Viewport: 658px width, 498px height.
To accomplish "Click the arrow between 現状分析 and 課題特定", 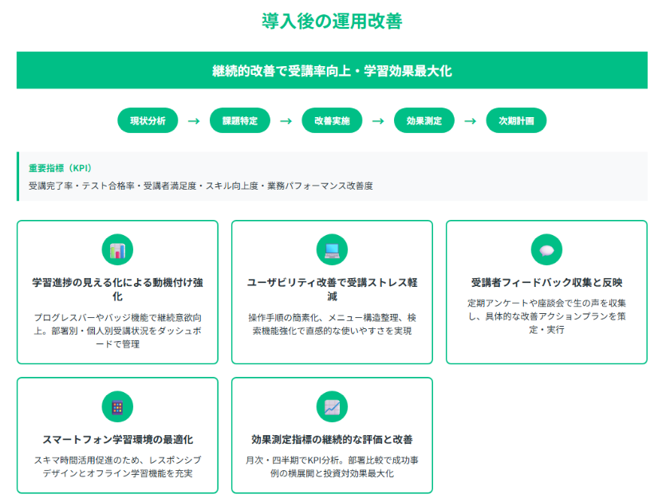I will (193, 121).
